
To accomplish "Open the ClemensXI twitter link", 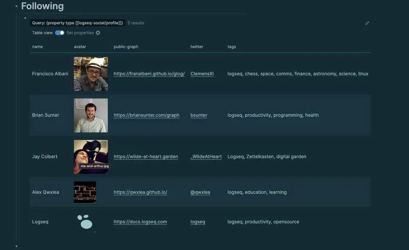I will coord(202,74).
